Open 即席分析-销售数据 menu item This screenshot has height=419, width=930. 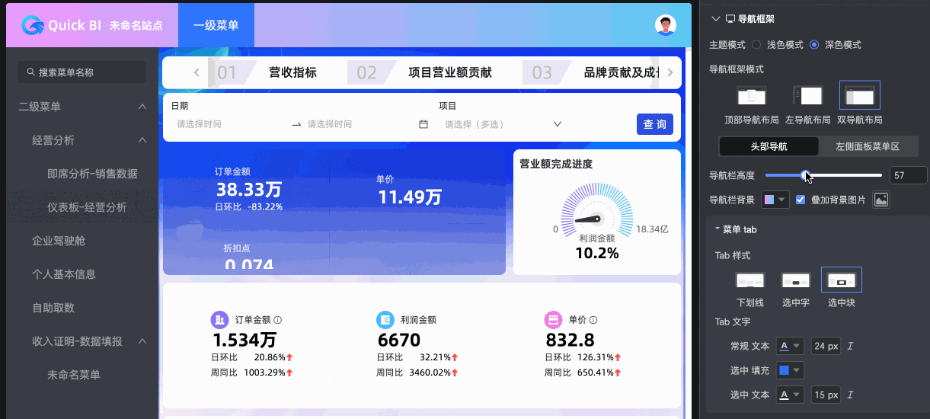92,174
